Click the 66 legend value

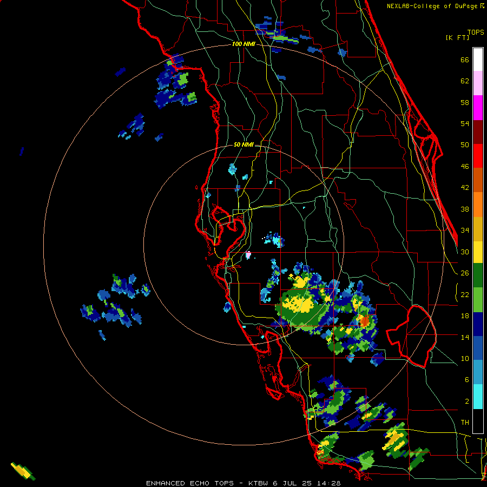click(x=465, y=60)
